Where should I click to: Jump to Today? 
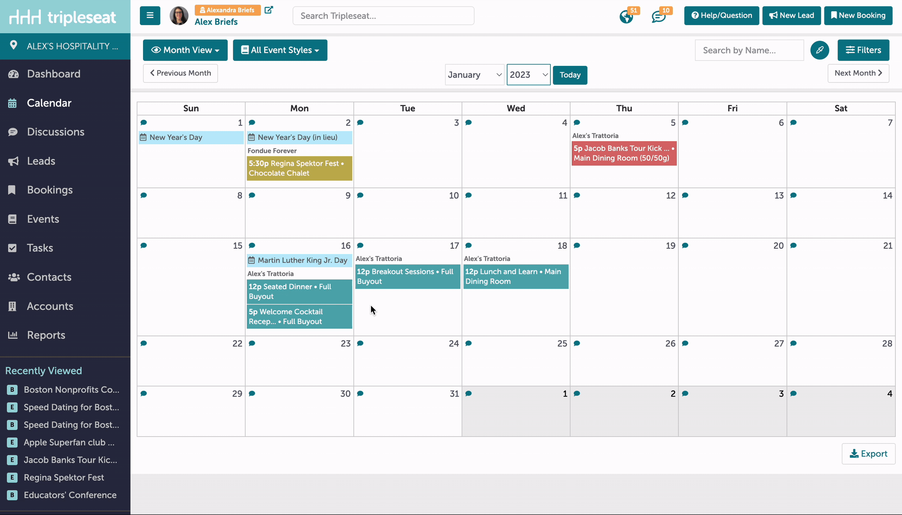click(570, 75)
